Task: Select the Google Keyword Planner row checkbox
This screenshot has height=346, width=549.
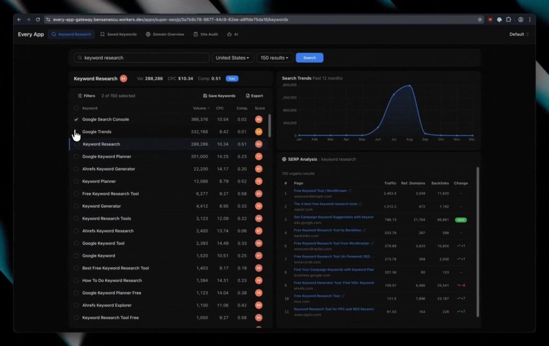Action: pyautogui.click(x=76, y=156)
